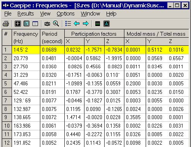Open the Help menu
The height and width of the screenshot is (147, 191).
(111, 14)
